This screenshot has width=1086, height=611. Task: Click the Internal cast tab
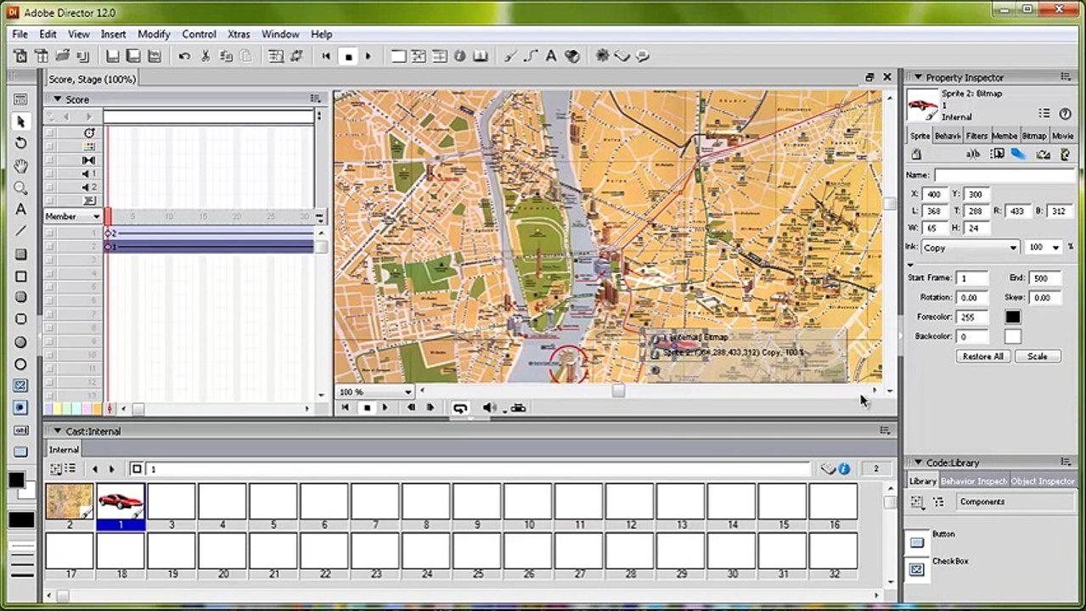pyautogui.click(x=64, y=450)
